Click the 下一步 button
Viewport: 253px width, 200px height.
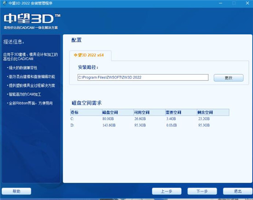point(202,191)
